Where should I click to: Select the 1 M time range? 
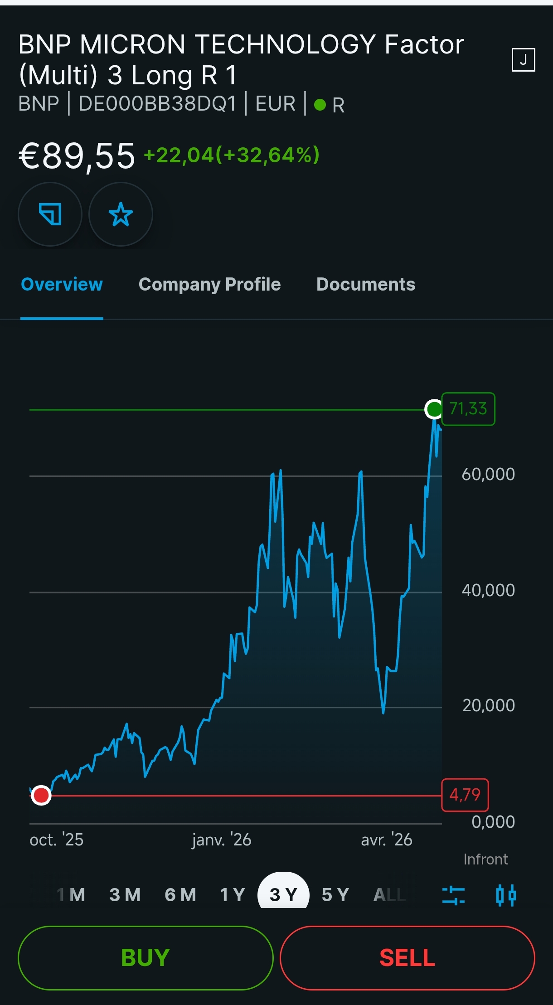71,895
